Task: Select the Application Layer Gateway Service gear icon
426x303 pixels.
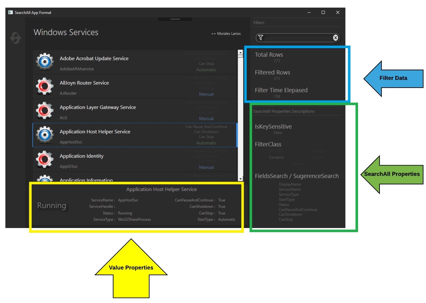Action: pos(45,110)
